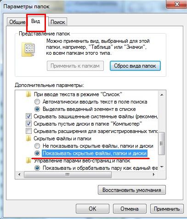The height and width of the screenshot is (219, 187).
Task: Click the horizontal scroll right arrow
Action: pyautogui.click(x=153, y=174)
